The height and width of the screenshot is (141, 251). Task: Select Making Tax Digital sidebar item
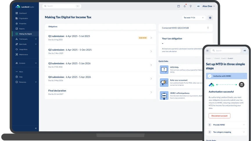click(25, 34)
